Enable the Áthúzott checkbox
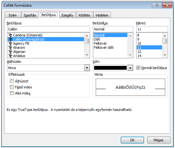Image resolution: width=175 pixels, height=148 pixels. pyautogui.click(x=12, y=81)
